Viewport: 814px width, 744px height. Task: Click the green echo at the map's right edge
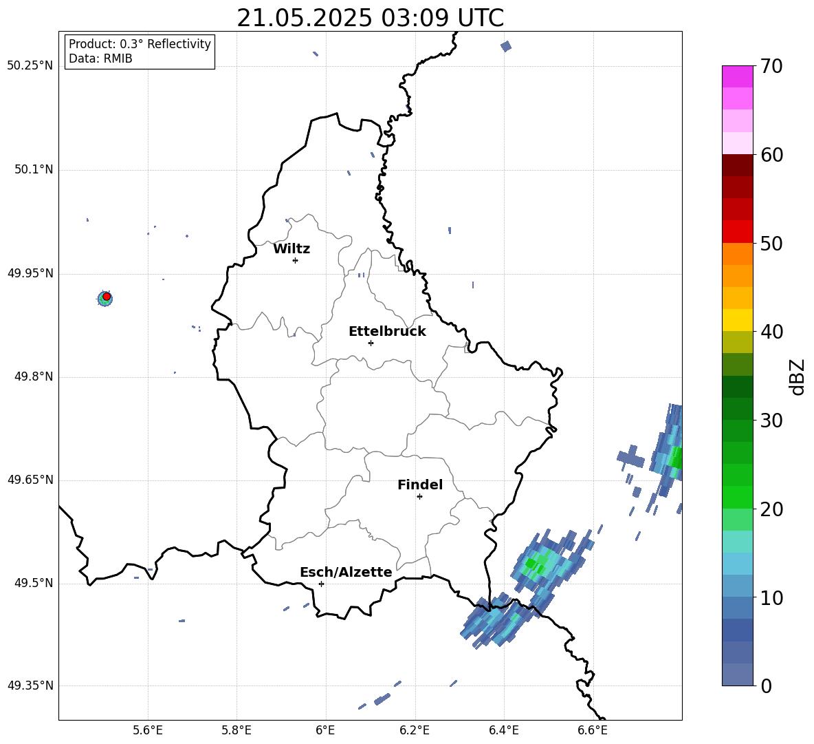click(x=676, y=458)
